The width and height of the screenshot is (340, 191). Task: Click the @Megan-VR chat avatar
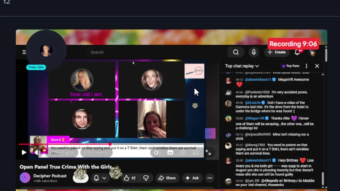(x=228, y=119)
